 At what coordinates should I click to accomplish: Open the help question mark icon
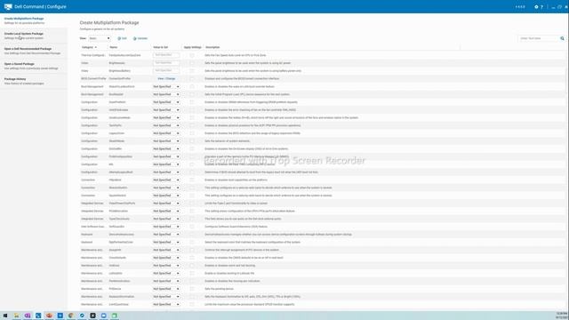(x=541, y=7)
